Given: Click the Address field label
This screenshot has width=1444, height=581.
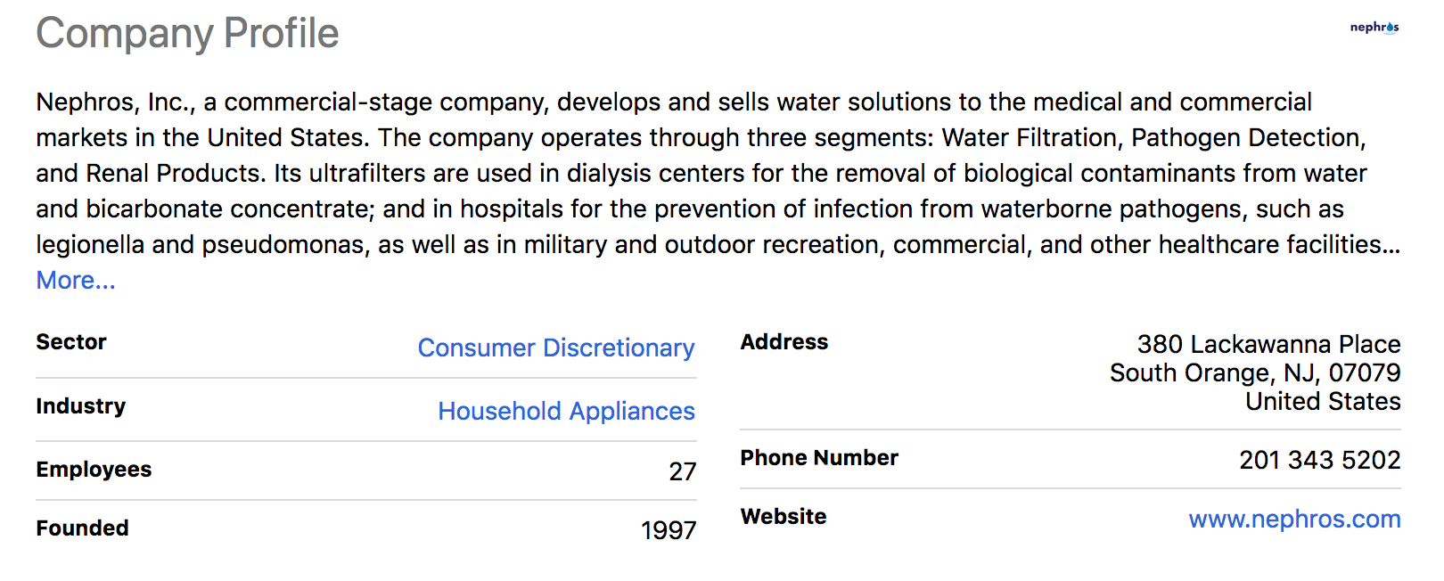Looking at the screenshot, I should tap(784, 342).
